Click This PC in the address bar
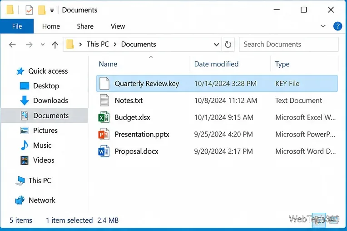The image size is (347, 231). 98,44
